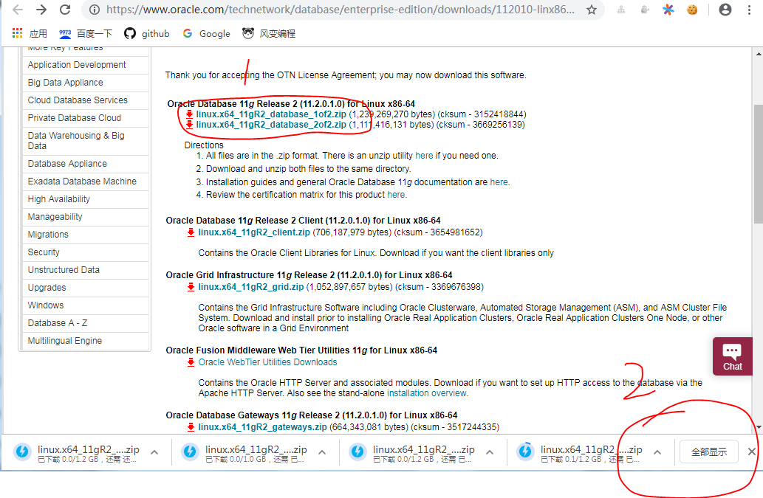Expand options for third download in shelf
This screenshot has width=763, height=498.
coord(490,452)
